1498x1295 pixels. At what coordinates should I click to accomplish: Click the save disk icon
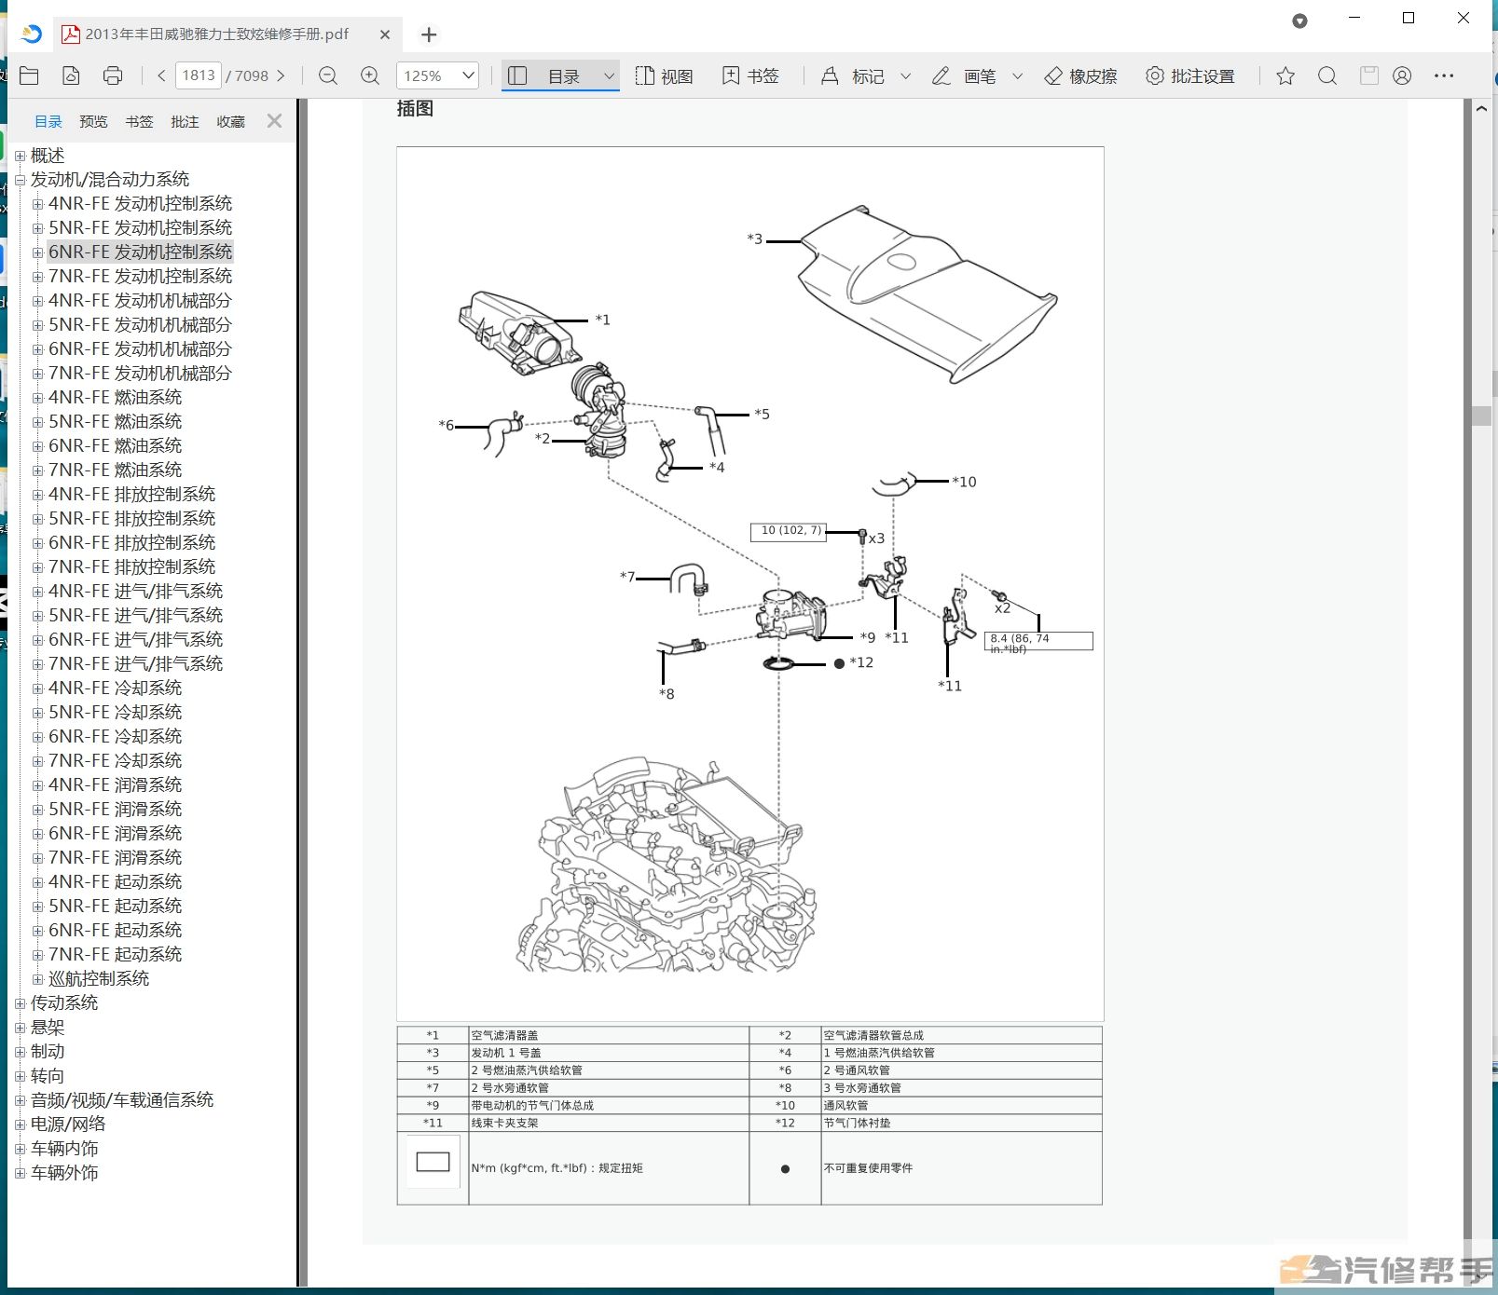pos(1368,76)
